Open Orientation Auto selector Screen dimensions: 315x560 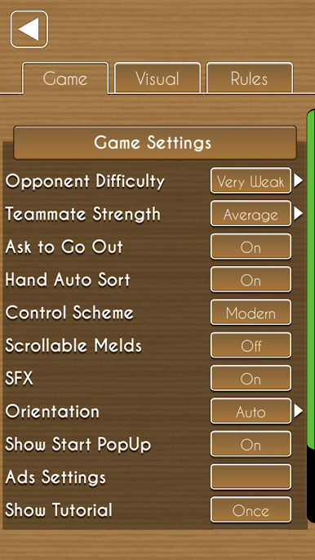pos(251,411)
